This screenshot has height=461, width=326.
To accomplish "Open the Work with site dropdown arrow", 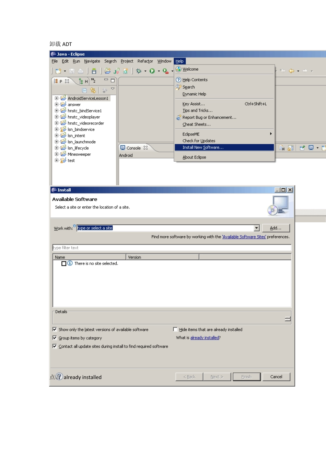I will point(257,228).
